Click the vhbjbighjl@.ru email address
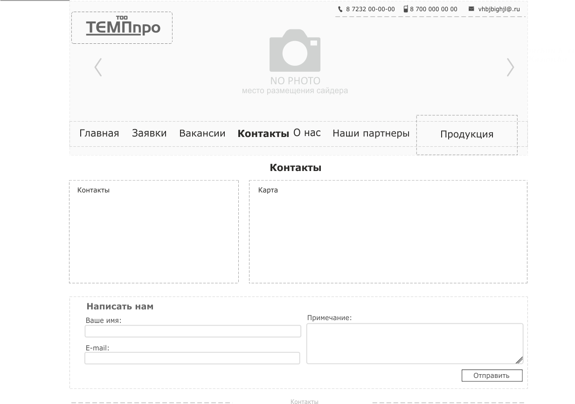The height and width of the screenshot is (404, 575). [x=499, y=9]
